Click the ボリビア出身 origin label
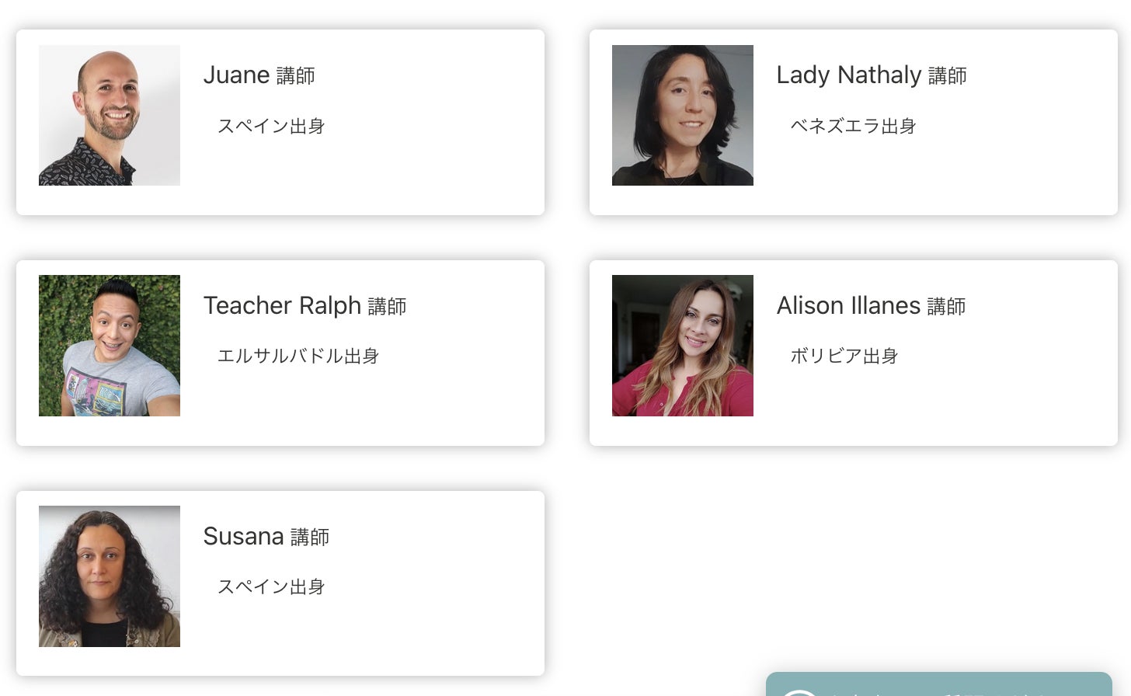 pos(844,356)
